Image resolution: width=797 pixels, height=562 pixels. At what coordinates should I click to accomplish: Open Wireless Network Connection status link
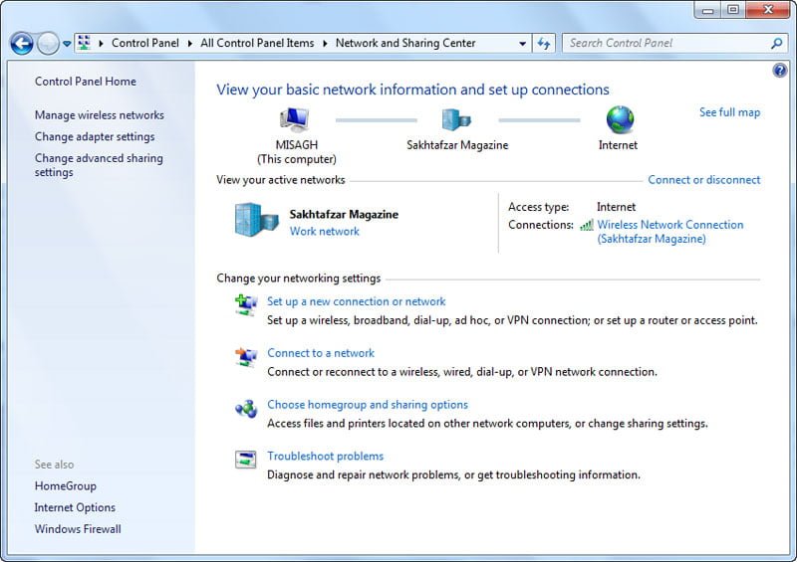pyautogui.click(x=669, y=225)
